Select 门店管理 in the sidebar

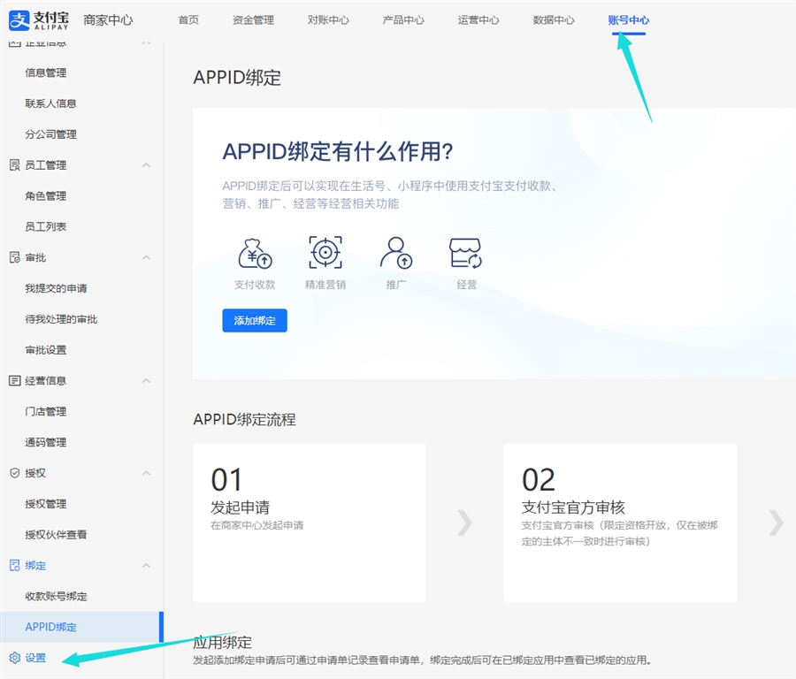pyautogui.click(x=46, y=412)
